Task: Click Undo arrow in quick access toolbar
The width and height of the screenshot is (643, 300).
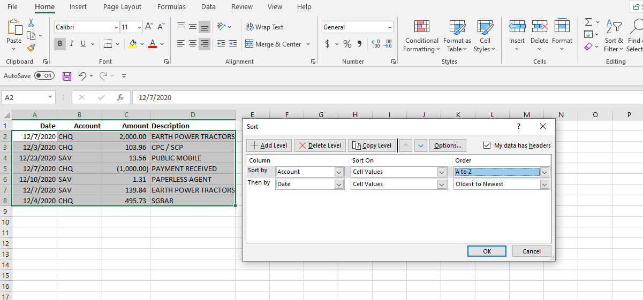Action: point(82,76)
